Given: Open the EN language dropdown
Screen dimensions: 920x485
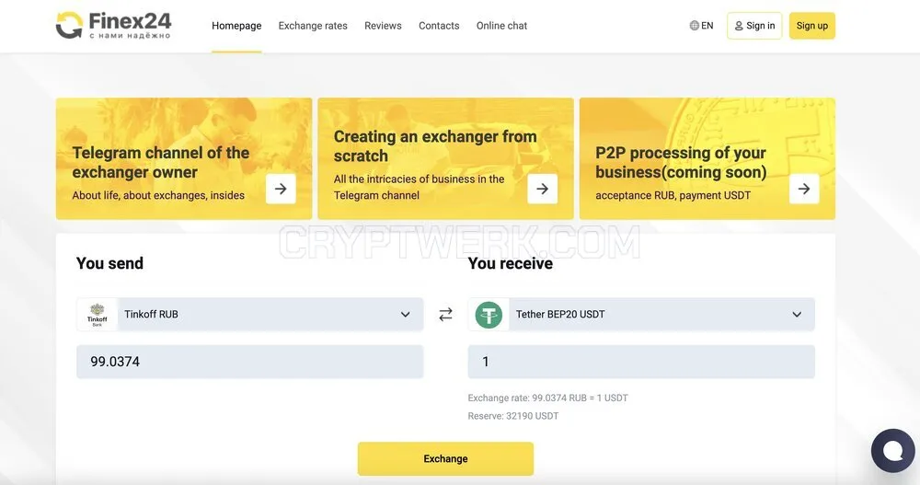Looking at the screenshot, I should pyautogui.click(x=702, y=25).
